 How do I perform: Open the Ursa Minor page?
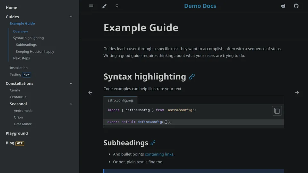tap(22, 124)
